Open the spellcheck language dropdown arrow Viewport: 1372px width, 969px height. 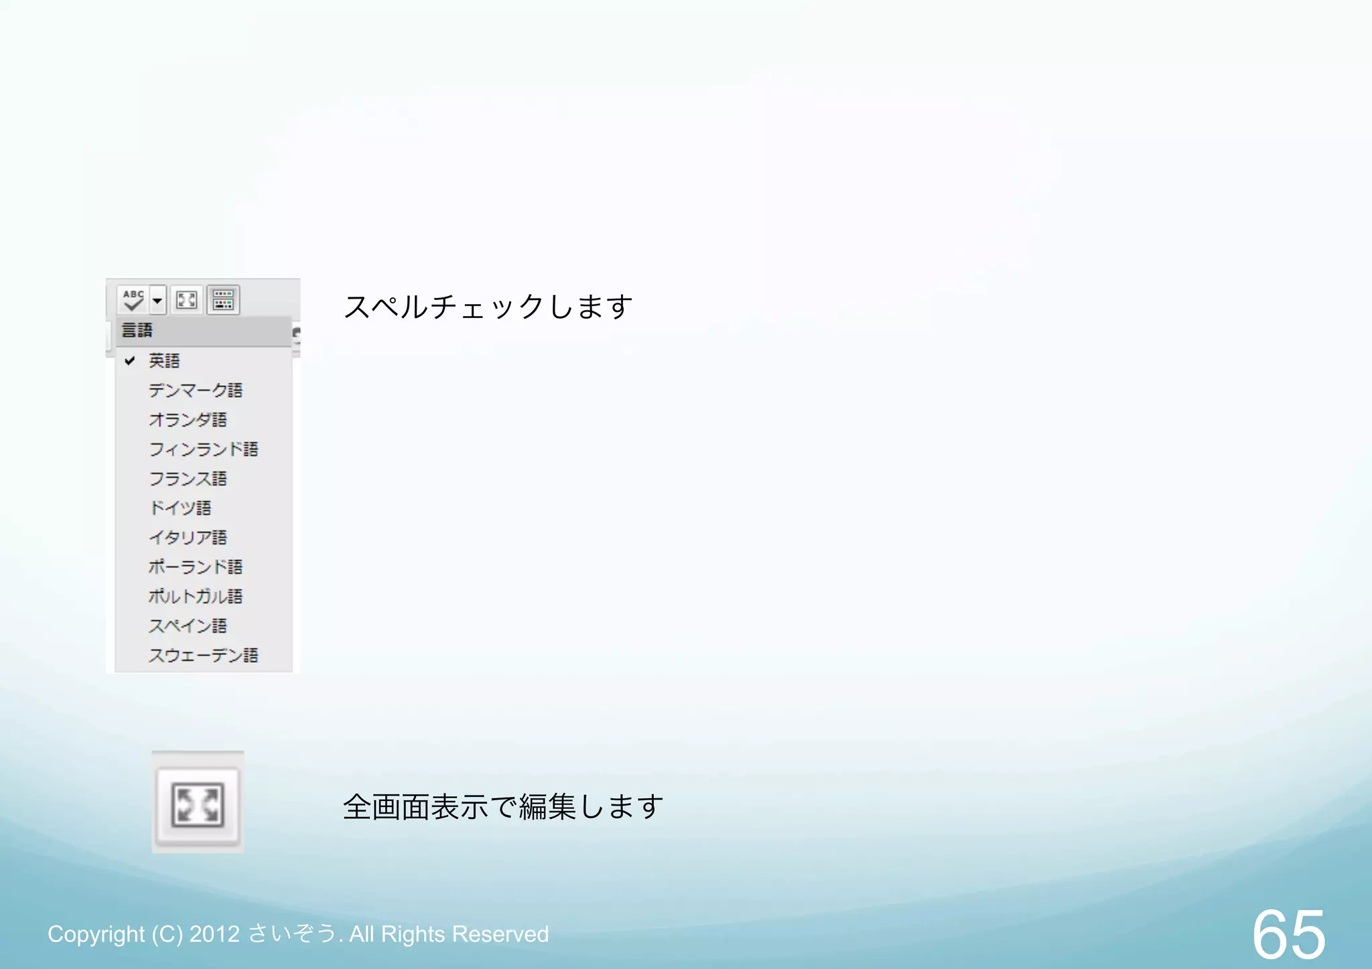click(157, 300)
